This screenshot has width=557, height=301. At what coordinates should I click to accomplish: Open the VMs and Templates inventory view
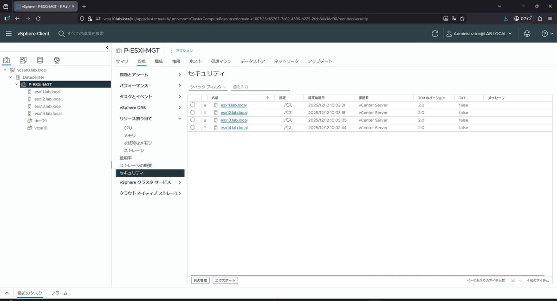point(23,60)
